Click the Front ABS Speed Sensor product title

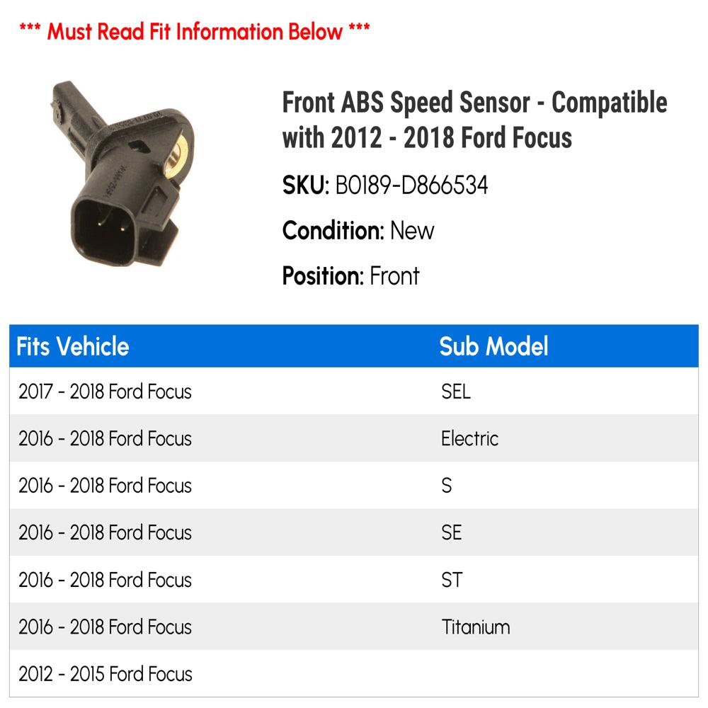point(474,120)
